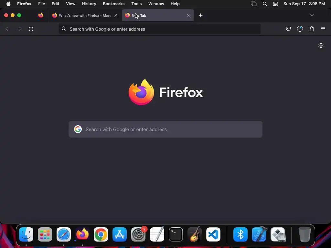Click Firefox icon in the Dock
Screen dimensions: 331x248
pyautogui.click(x=82, y=234)
